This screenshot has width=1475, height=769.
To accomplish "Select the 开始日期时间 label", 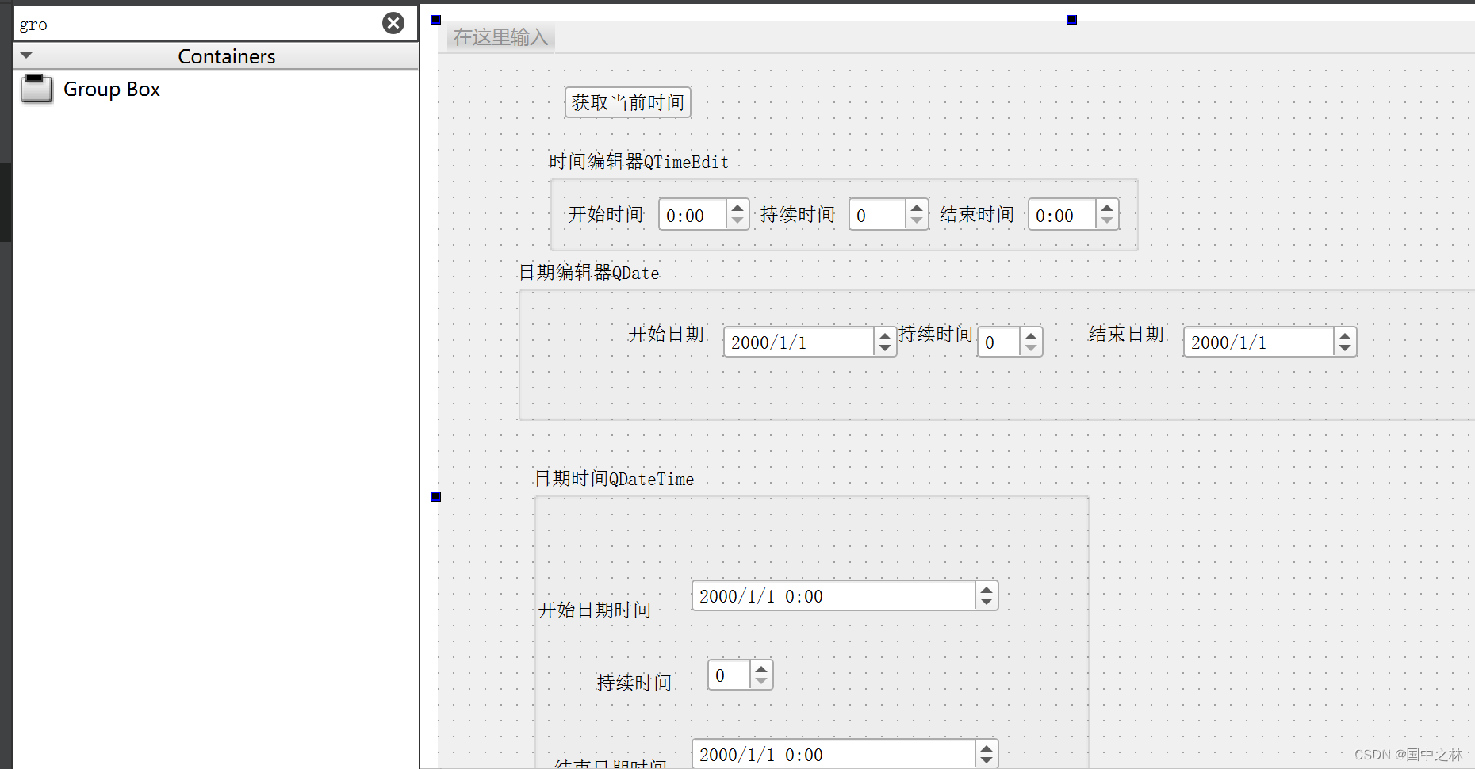I will [595, 610].
